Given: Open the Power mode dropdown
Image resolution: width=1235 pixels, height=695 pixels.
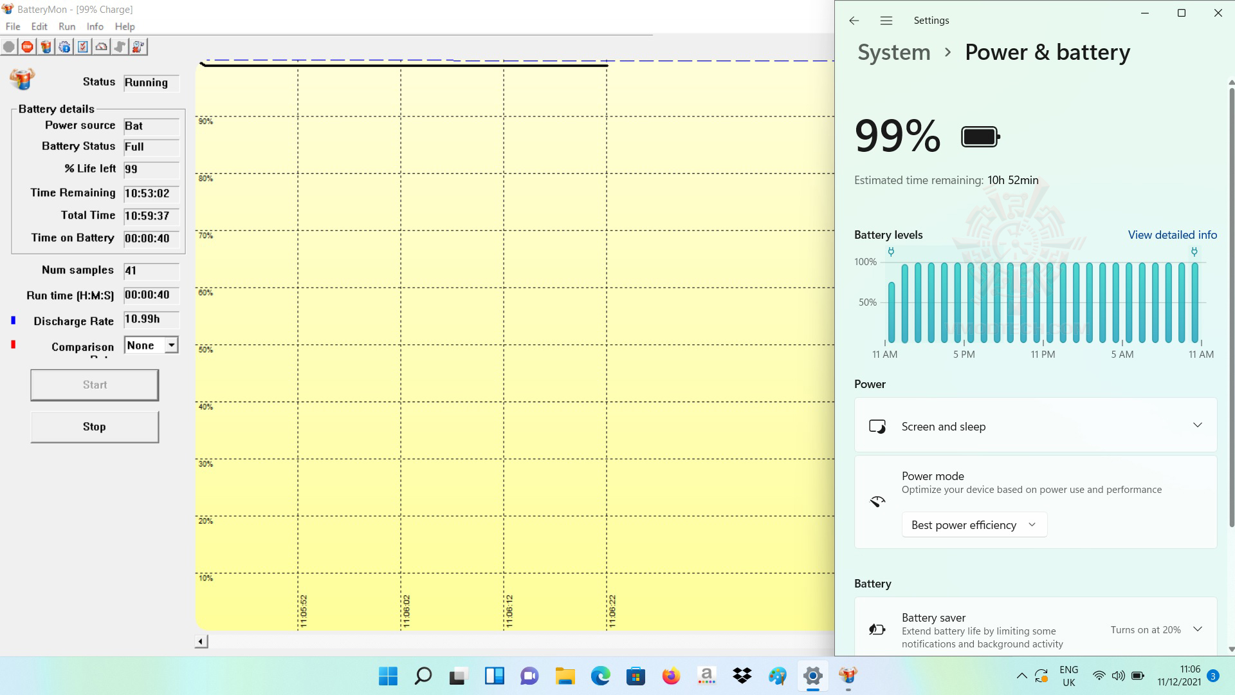Looking at the screenshot, I should click(x=974, y=525).
